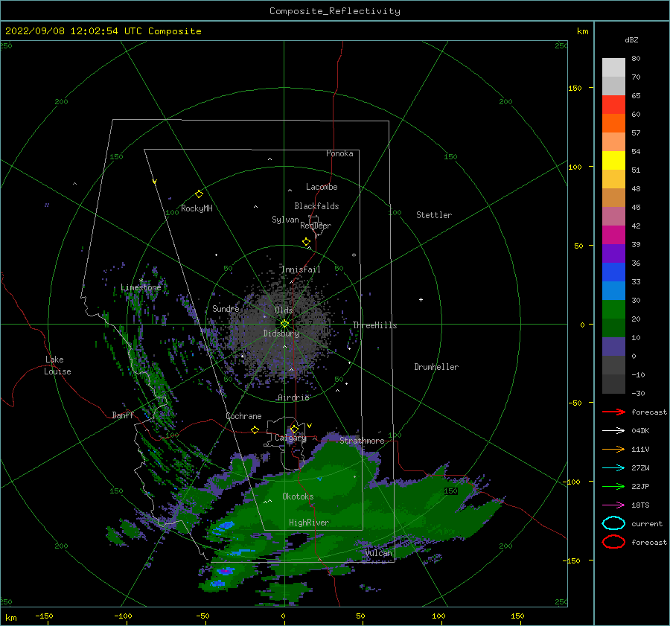Click the Drumheller label

[436, 367]
